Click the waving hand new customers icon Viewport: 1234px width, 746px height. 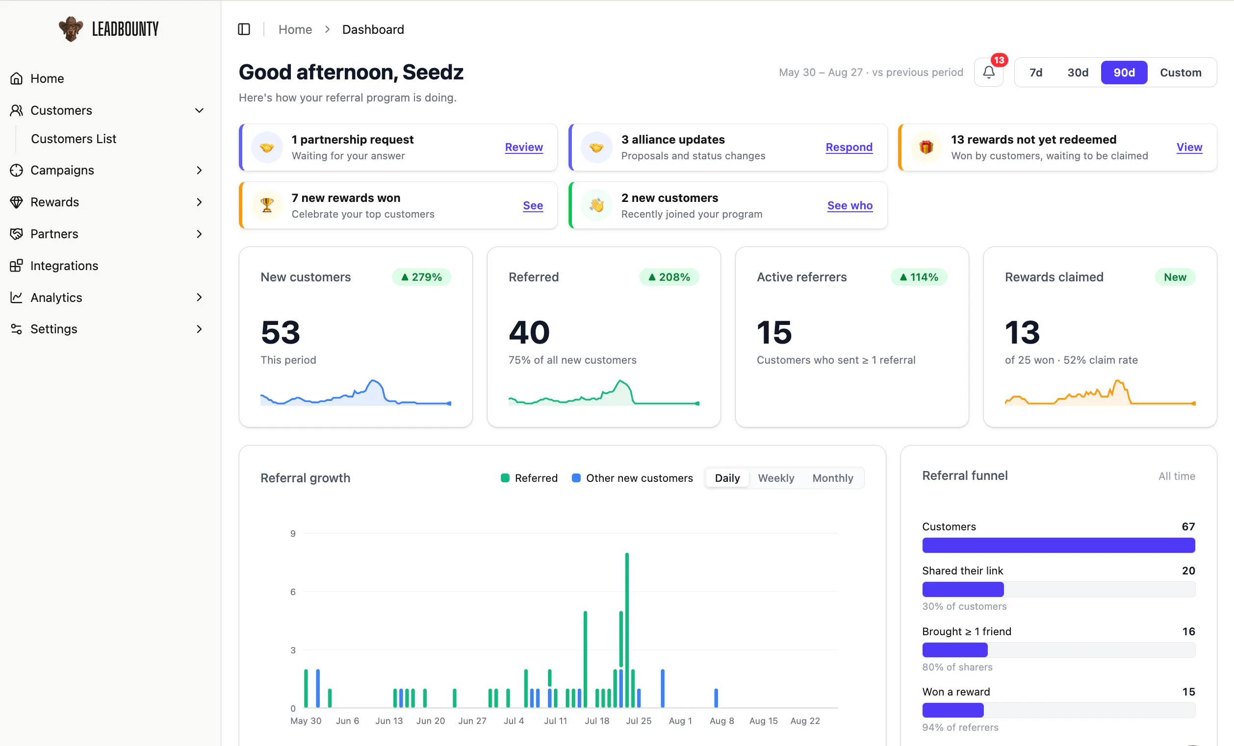(596, 206)
